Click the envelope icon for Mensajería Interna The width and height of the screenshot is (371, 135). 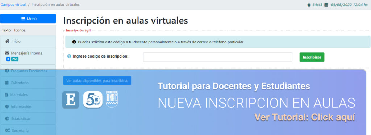[x=7, y=53]
